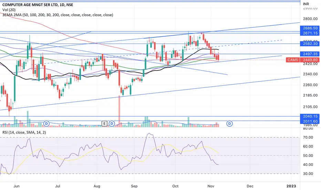Click the 2582.30 horizontal line price label
The height and width of the screenshot is (190, 321).
coord(310,44)
